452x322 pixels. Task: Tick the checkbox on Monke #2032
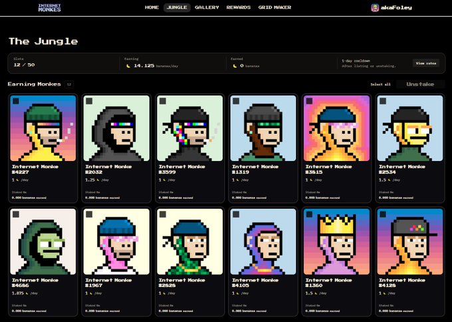coord(89,101)
